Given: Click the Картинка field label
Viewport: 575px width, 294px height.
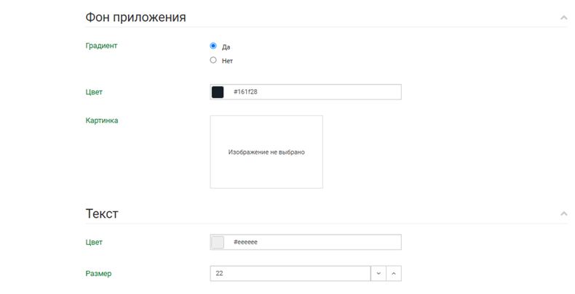Looking at the screenshot, I should (102, 121).
